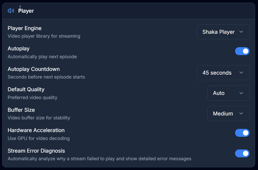Viewport: 258px width, 170px height.
Task: Click the chevron on the Buffer Size dropdown
Action: tap(241, 113)
